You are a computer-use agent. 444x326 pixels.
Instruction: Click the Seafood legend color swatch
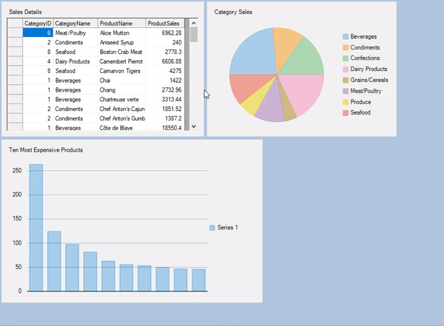[346, 112]
